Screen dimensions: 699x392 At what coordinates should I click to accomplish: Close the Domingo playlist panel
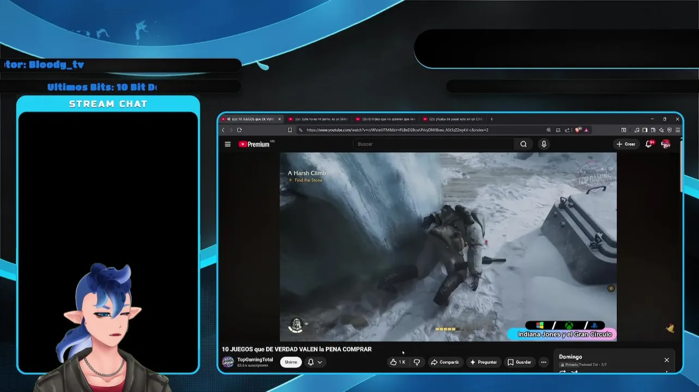click(666, 360)
